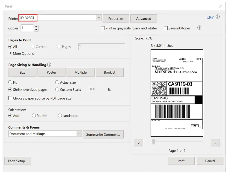Enable Choose paper source by PDF page size
The width and height of the screenshot is (231, 174).
click(10, 98)
